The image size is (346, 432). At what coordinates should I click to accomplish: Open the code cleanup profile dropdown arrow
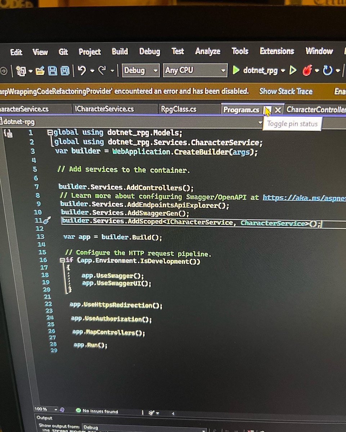pyautogui.click(x=158, y=413)
